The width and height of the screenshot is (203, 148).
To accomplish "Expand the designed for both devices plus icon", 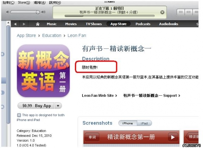I will pyautogui.click(x=19, y=115).
